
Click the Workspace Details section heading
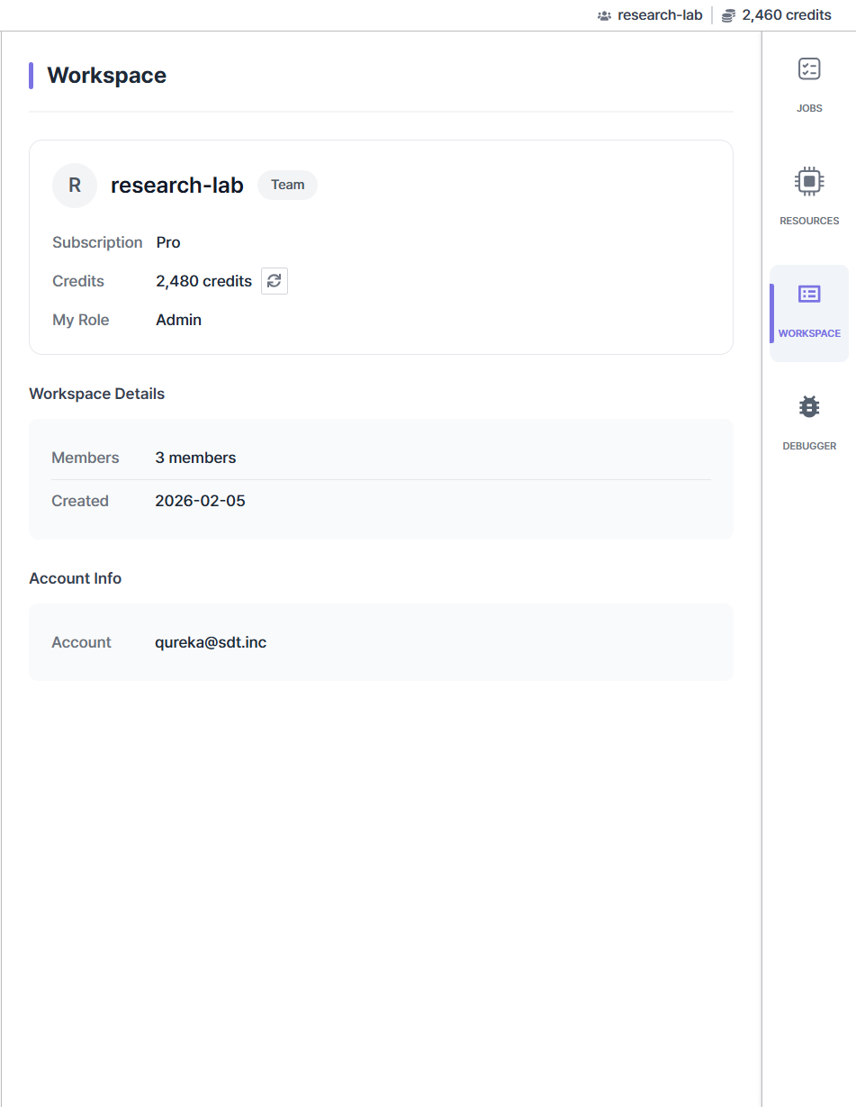pyautogui.click(x=96, y=394)
